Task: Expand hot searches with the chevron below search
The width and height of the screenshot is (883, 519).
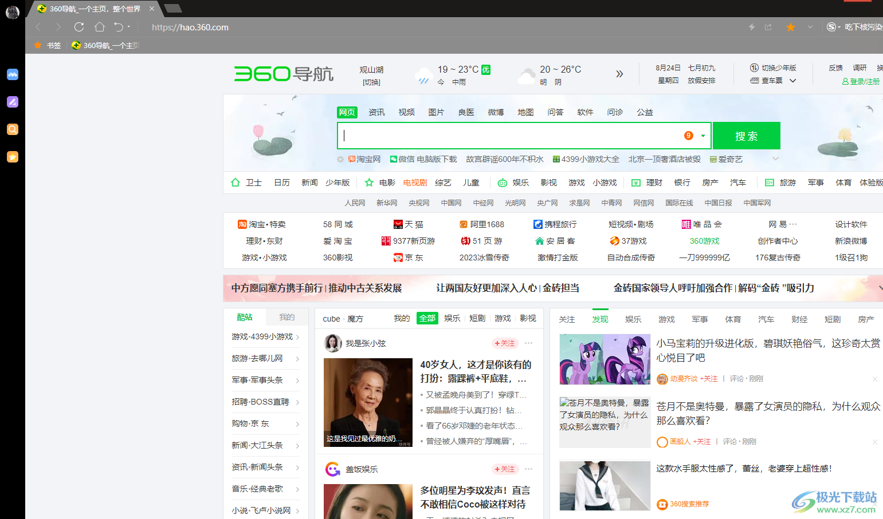Action: click(775, 159)
